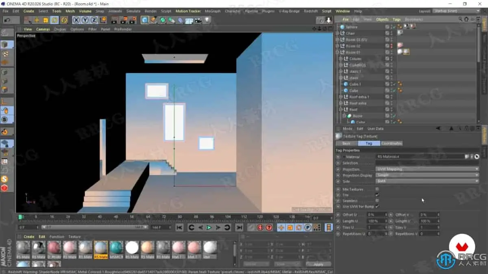The height and width of the screenshot is (274, 488).
Task: Click timeline frame 64 marker
Action: coord(148,217)
